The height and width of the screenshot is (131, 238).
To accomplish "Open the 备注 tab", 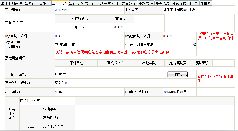I will (193, 3).
